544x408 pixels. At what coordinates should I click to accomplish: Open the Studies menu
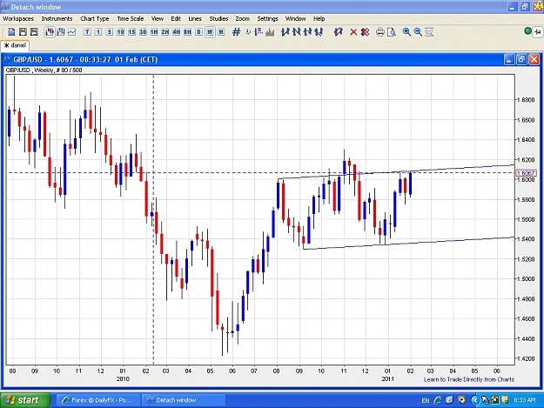[x=218, y=19]
